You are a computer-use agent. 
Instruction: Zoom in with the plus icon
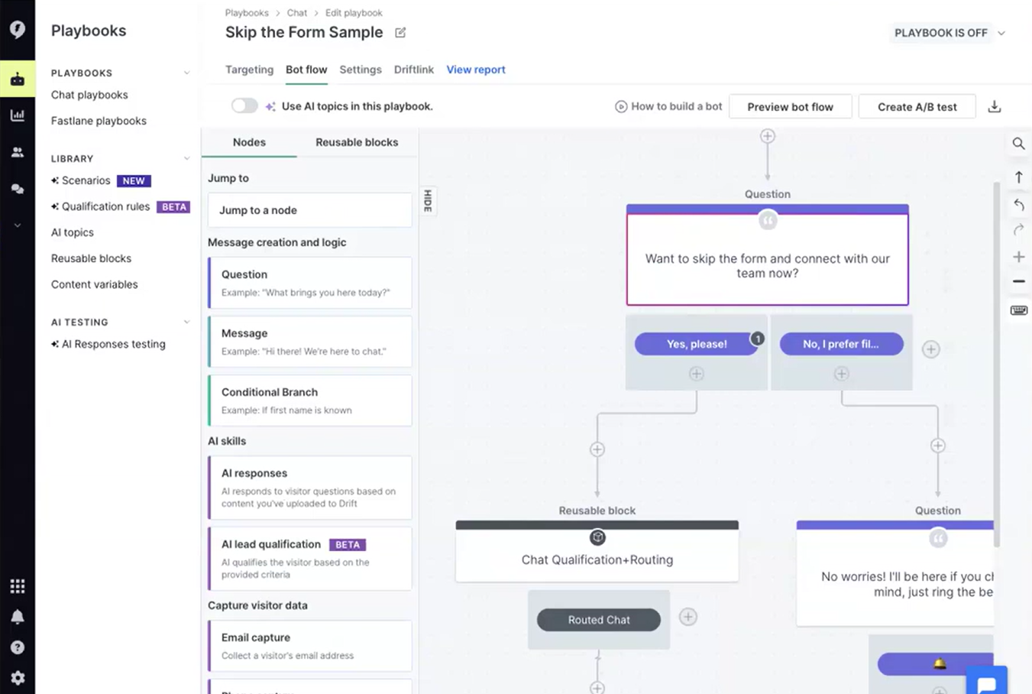click(x=1018, y=257)
